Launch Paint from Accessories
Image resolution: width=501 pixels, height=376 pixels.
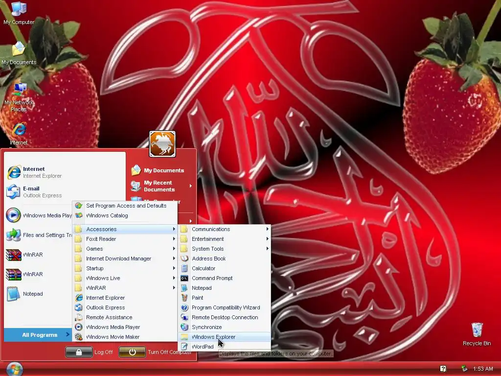(225, 298)
